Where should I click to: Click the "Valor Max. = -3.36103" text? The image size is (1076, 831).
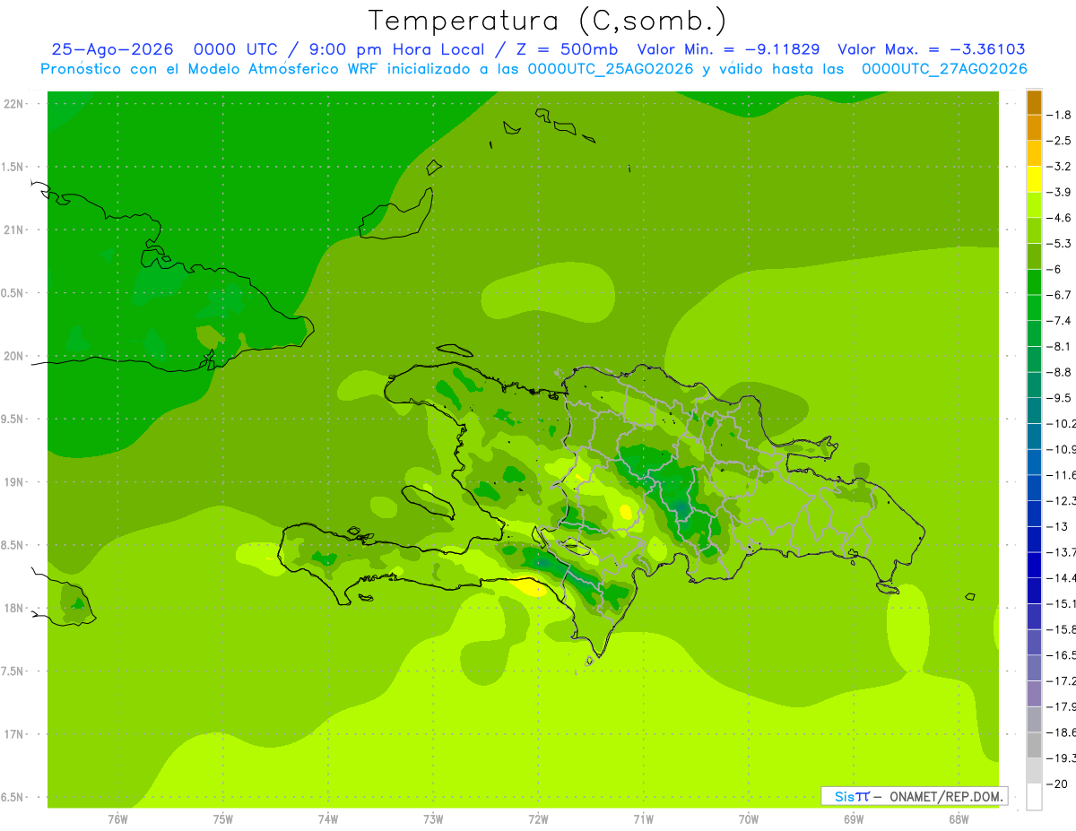click(x=932, y=49)
